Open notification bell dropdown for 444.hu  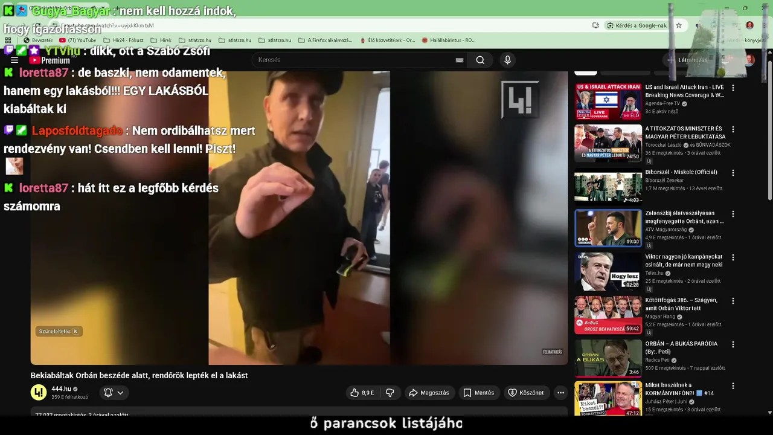(x=114, y=393)
